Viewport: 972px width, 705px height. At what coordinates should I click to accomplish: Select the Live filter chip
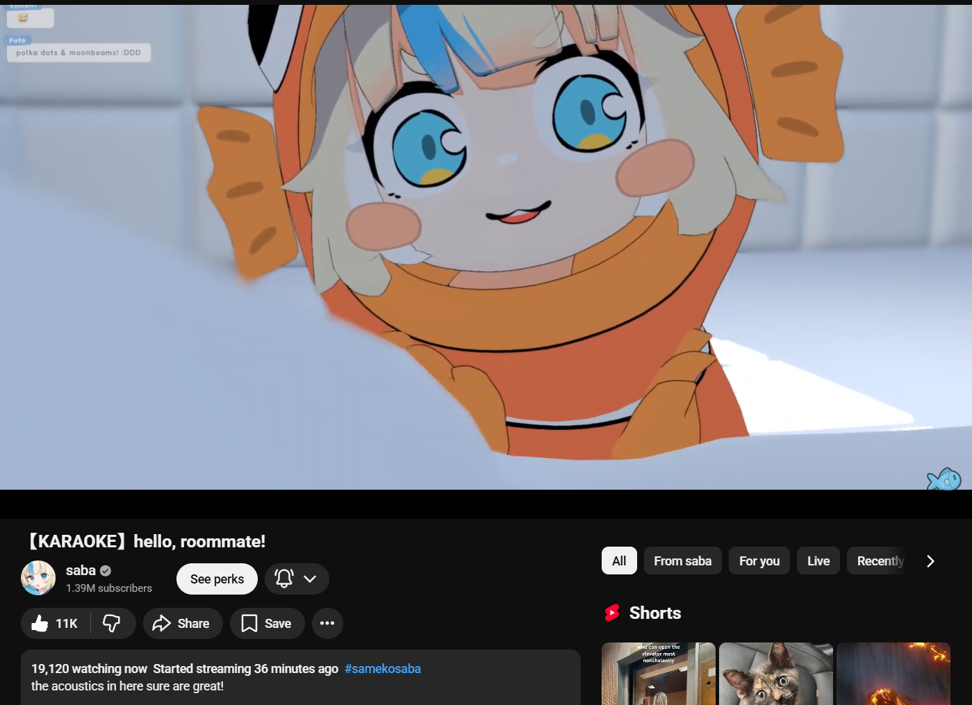point(818,561)
